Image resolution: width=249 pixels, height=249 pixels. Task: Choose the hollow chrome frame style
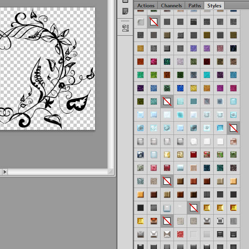coord(220,221)
